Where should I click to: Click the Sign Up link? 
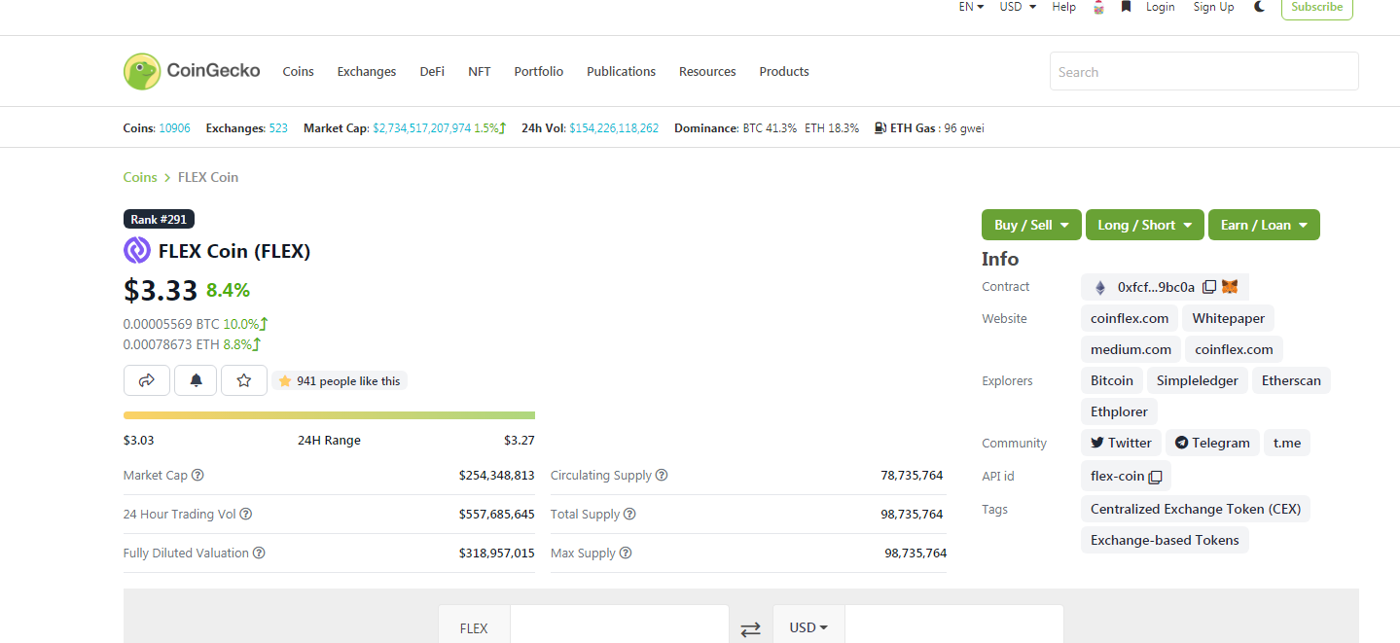(x=1213, y=7)
